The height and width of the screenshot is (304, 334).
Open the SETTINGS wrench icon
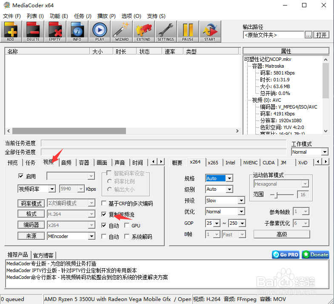click(166, 32)
